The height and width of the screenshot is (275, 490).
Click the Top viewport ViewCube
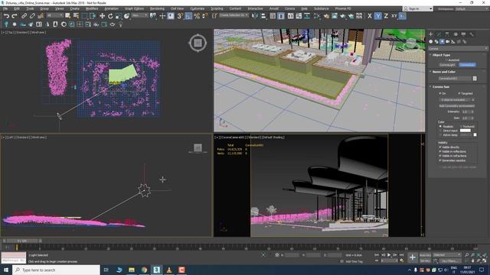(x=198, y=43)
